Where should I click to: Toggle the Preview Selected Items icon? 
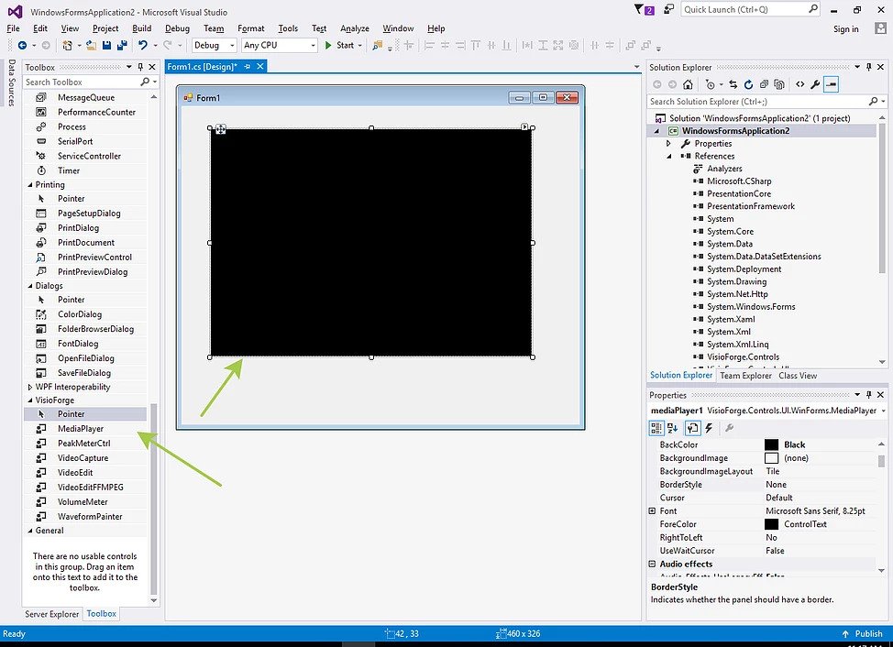[832, 84]
